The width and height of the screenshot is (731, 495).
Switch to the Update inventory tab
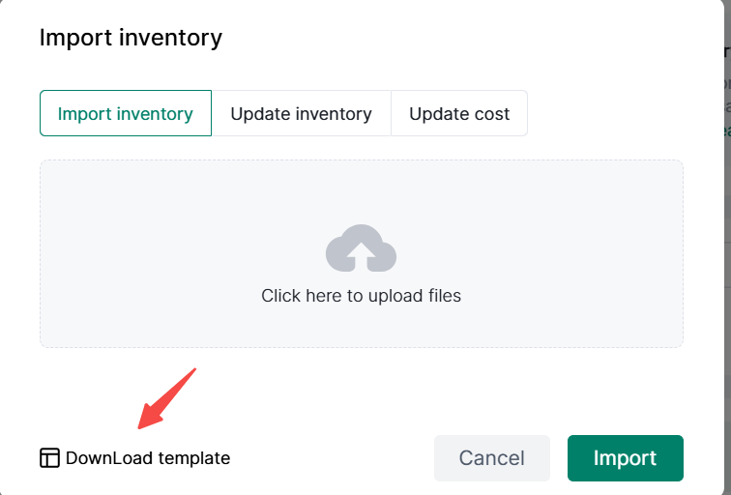tap(301, 113)
